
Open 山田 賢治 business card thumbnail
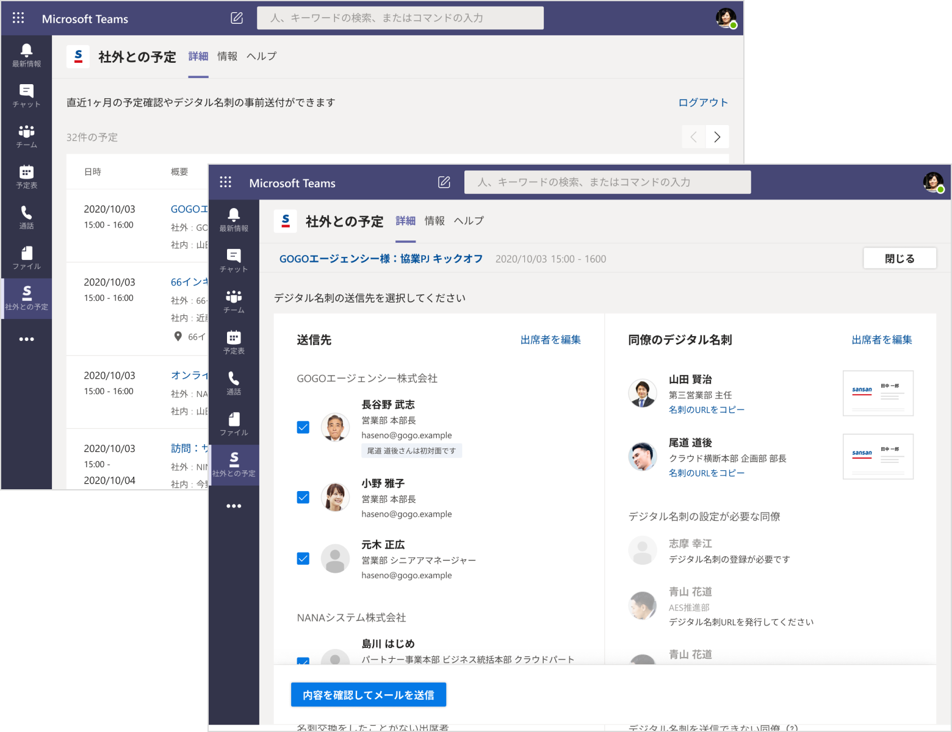(878, 393)
